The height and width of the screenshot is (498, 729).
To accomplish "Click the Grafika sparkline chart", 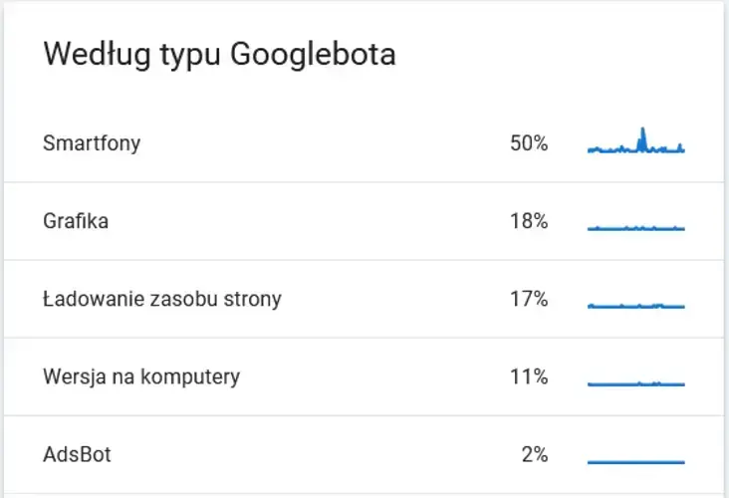I will click(635, 227).
